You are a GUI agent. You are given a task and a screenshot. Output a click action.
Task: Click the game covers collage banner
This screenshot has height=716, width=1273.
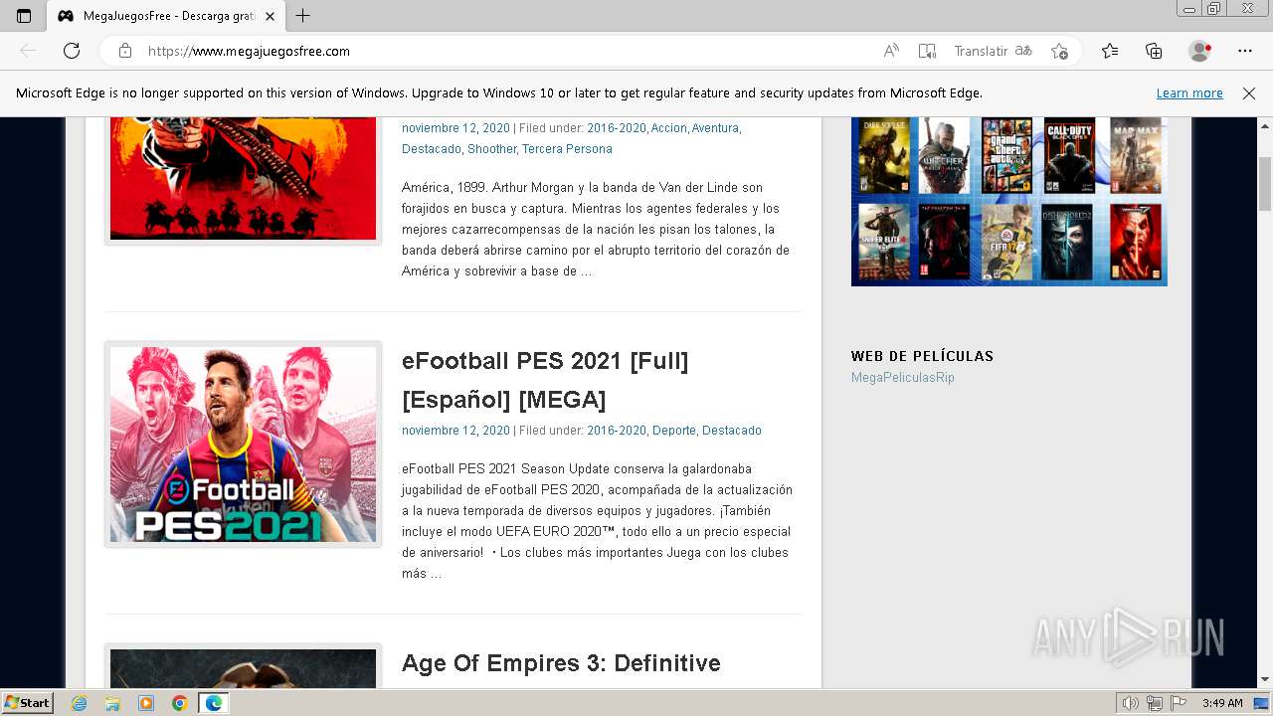[1008, 201]
